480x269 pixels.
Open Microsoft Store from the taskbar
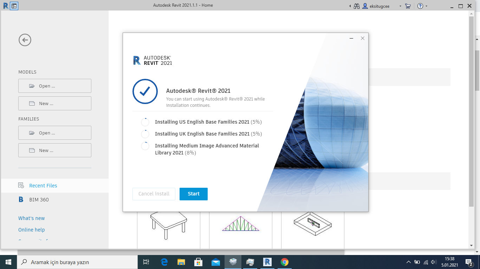click(x=198, y=262)
